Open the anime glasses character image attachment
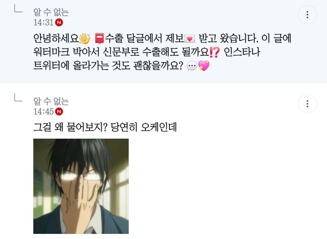327x239 pixels. click(81, 186)
